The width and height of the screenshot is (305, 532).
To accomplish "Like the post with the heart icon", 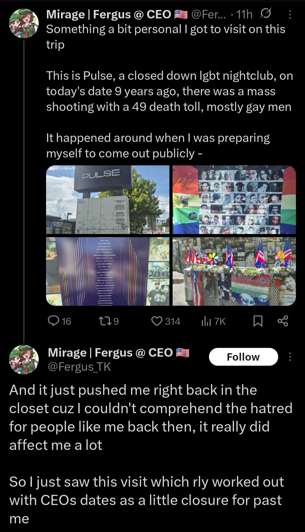I will pyautogui.click(x=157, y=321).
